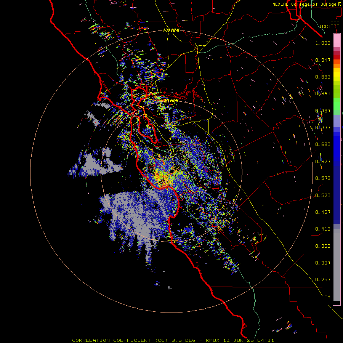
Task: Select the 0.947 legend value
Action: coord(323,60)
